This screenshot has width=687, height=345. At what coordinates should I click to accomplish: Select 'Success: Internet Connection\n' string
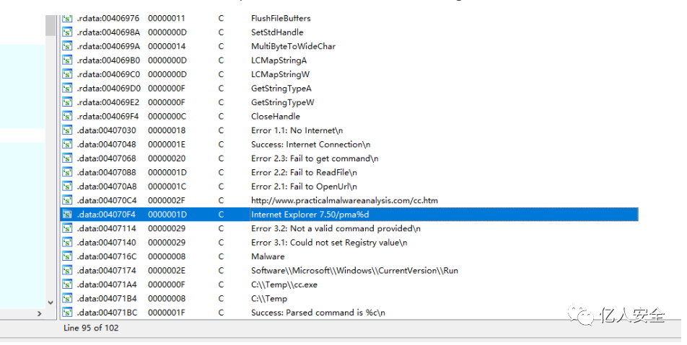(310, 144)
